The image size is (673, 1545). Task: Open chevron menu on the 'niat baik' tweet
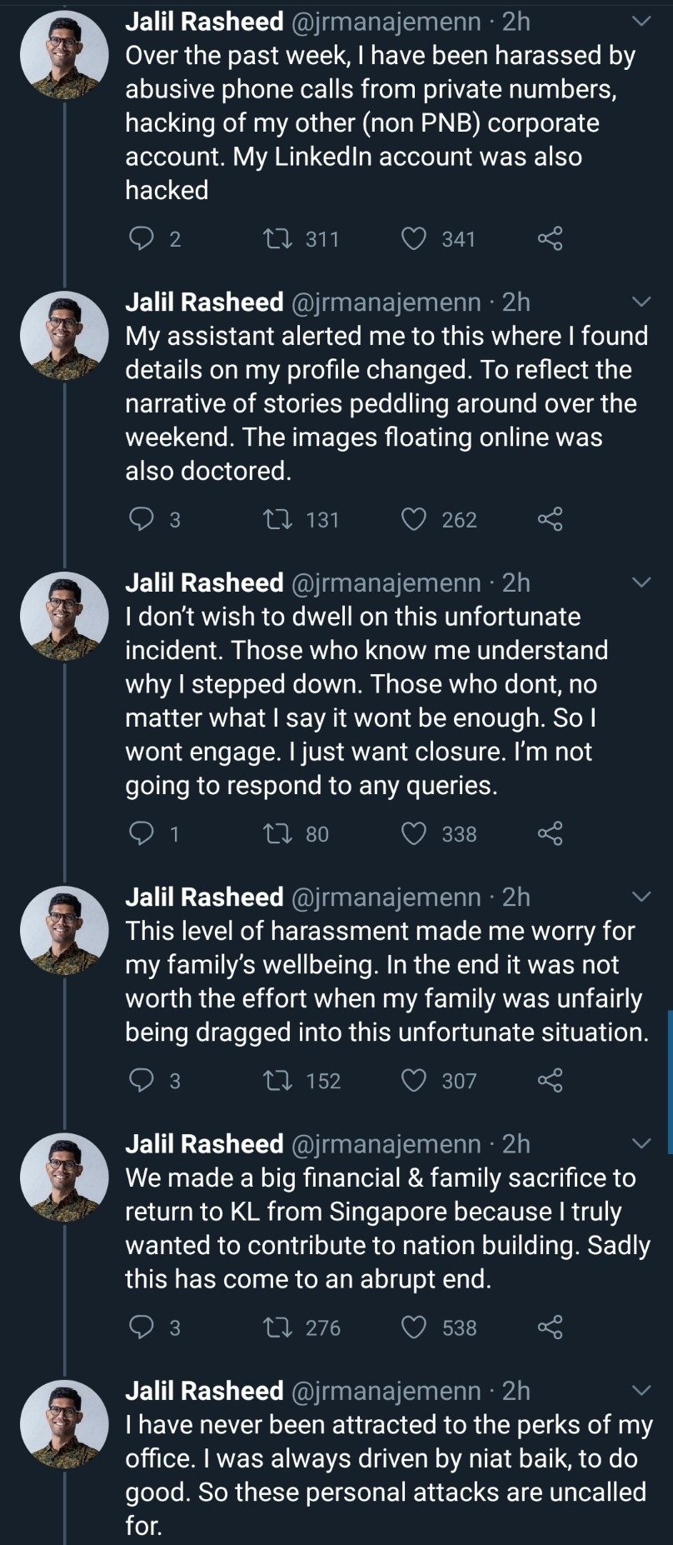(x=641, y=1391)
